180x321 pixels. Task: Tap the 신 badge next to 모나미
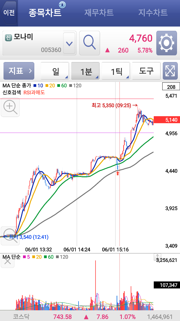[8, 38]
